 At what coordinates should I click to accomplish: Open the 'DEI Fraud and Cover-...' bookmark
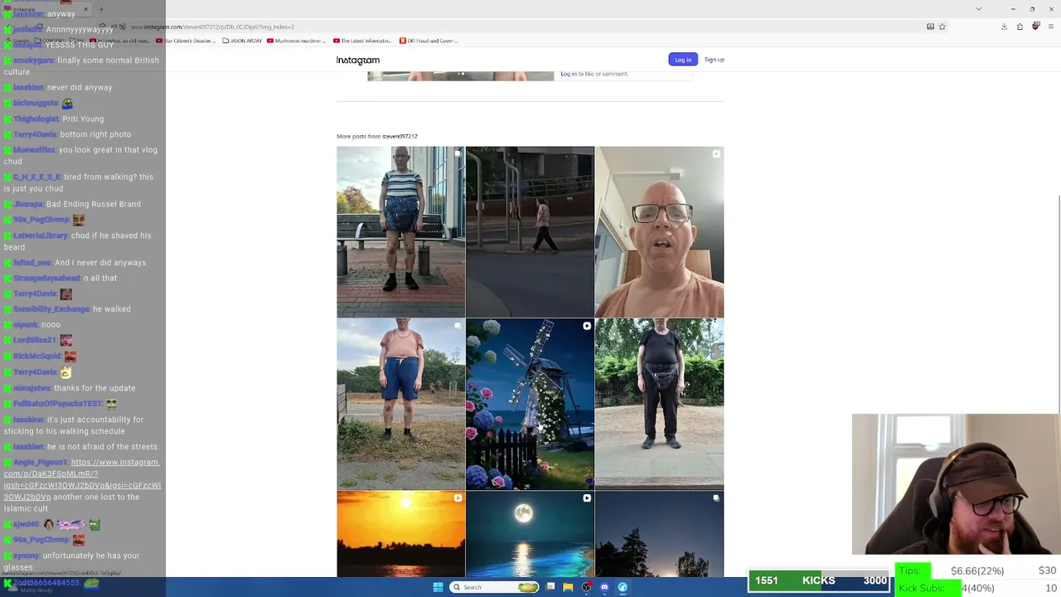pyautogui.click(x=429, y=41)
